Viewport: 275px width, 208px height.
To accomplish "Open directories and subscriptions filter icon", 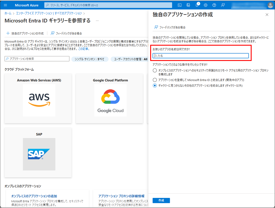I will tap(188, 5).
